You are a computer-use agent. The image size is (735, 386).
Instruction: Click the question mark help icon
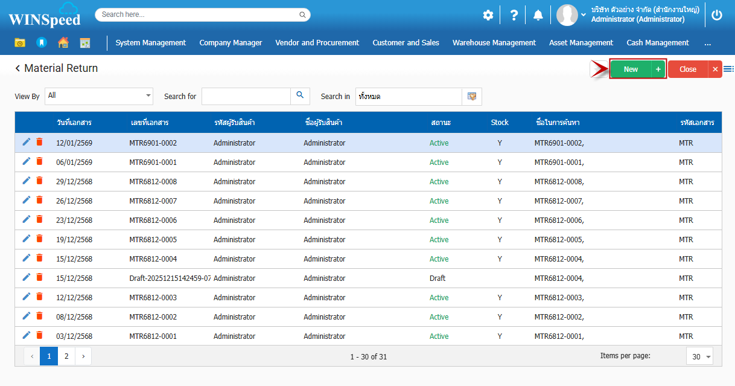[514, 15]
